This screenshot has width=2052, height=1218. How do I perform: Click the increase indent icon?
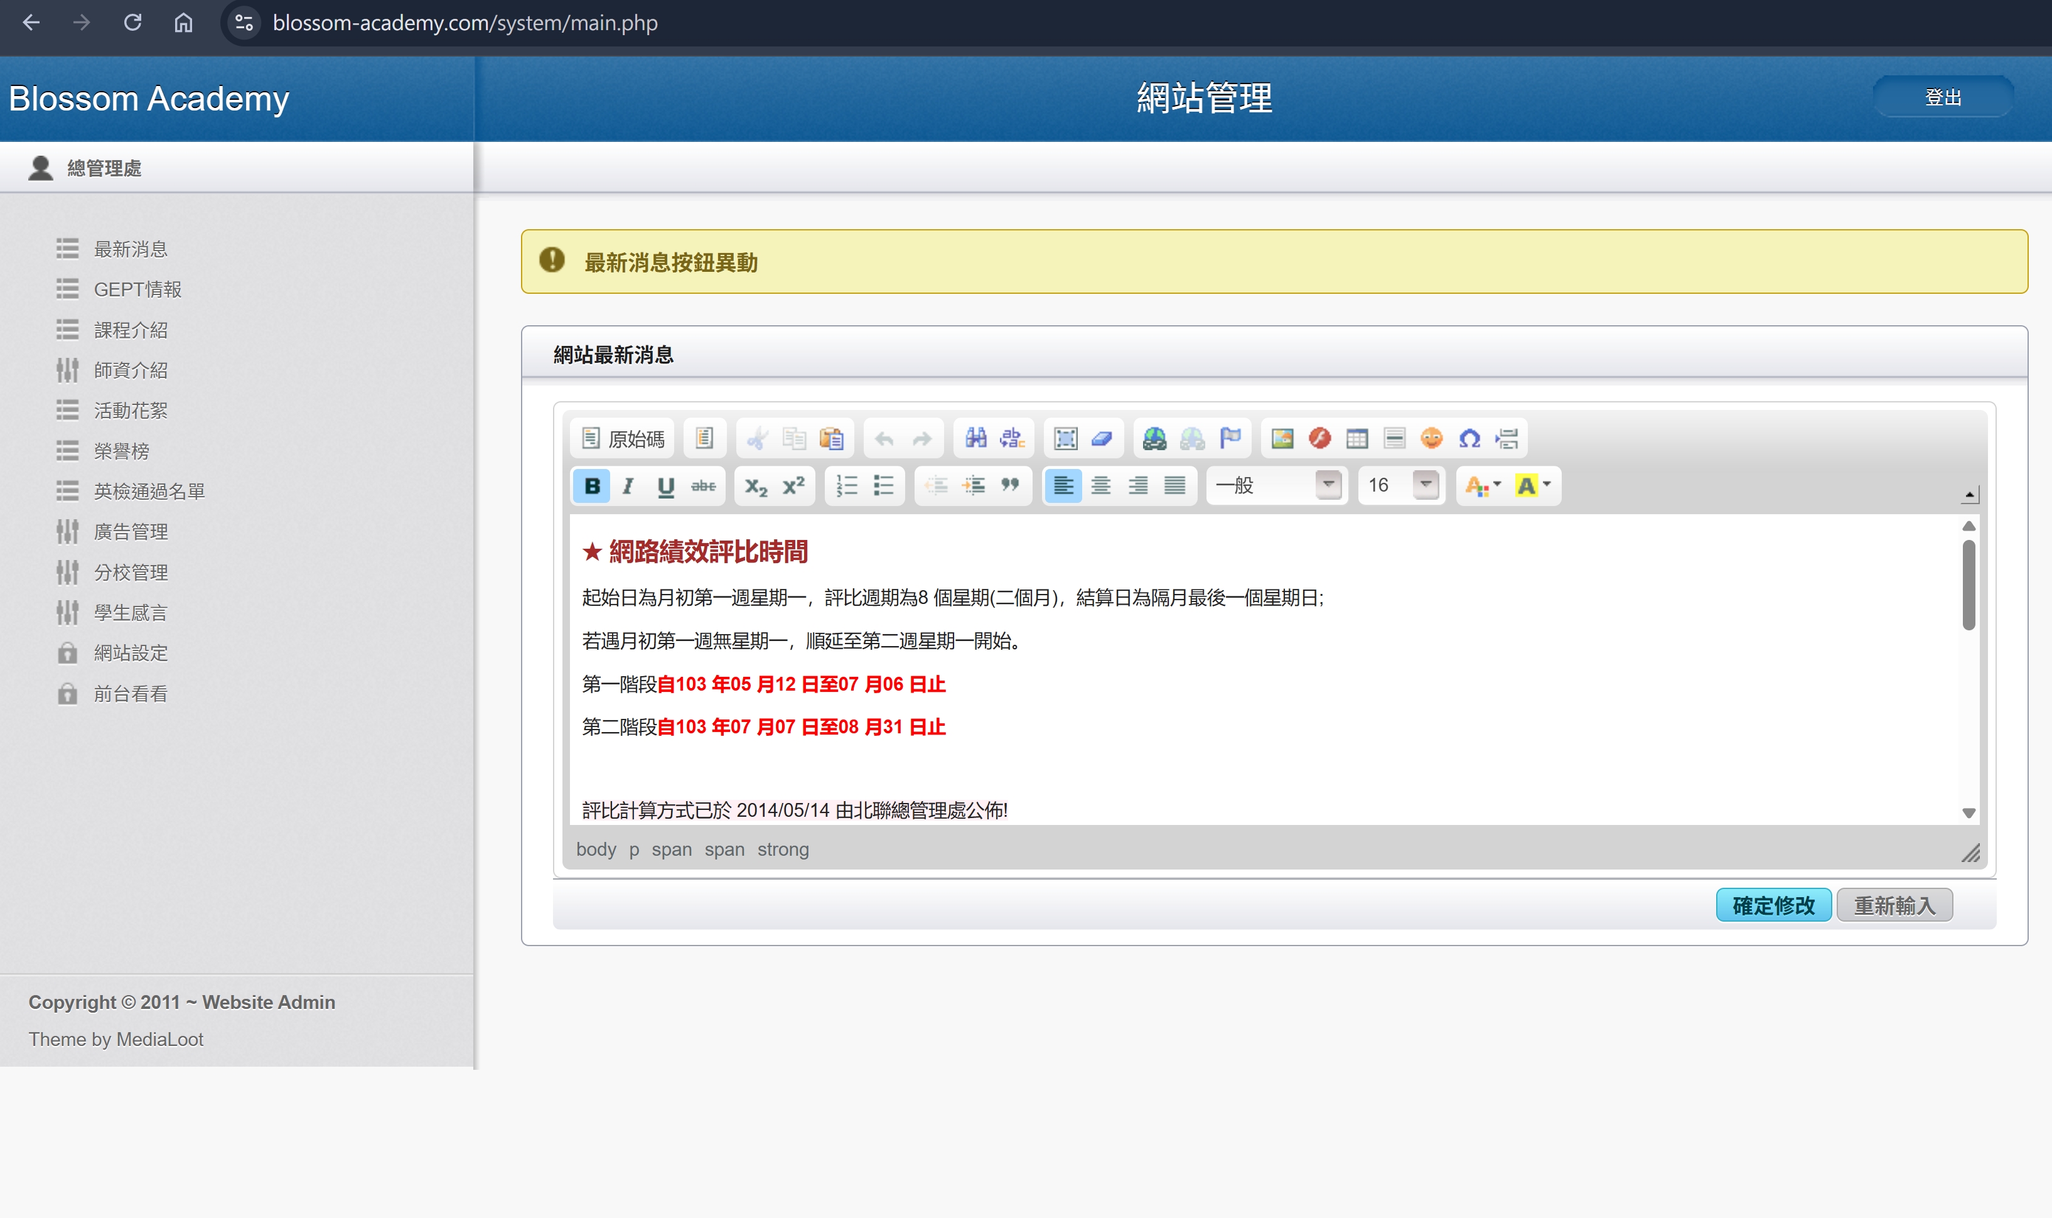click(x=974, y=486)
